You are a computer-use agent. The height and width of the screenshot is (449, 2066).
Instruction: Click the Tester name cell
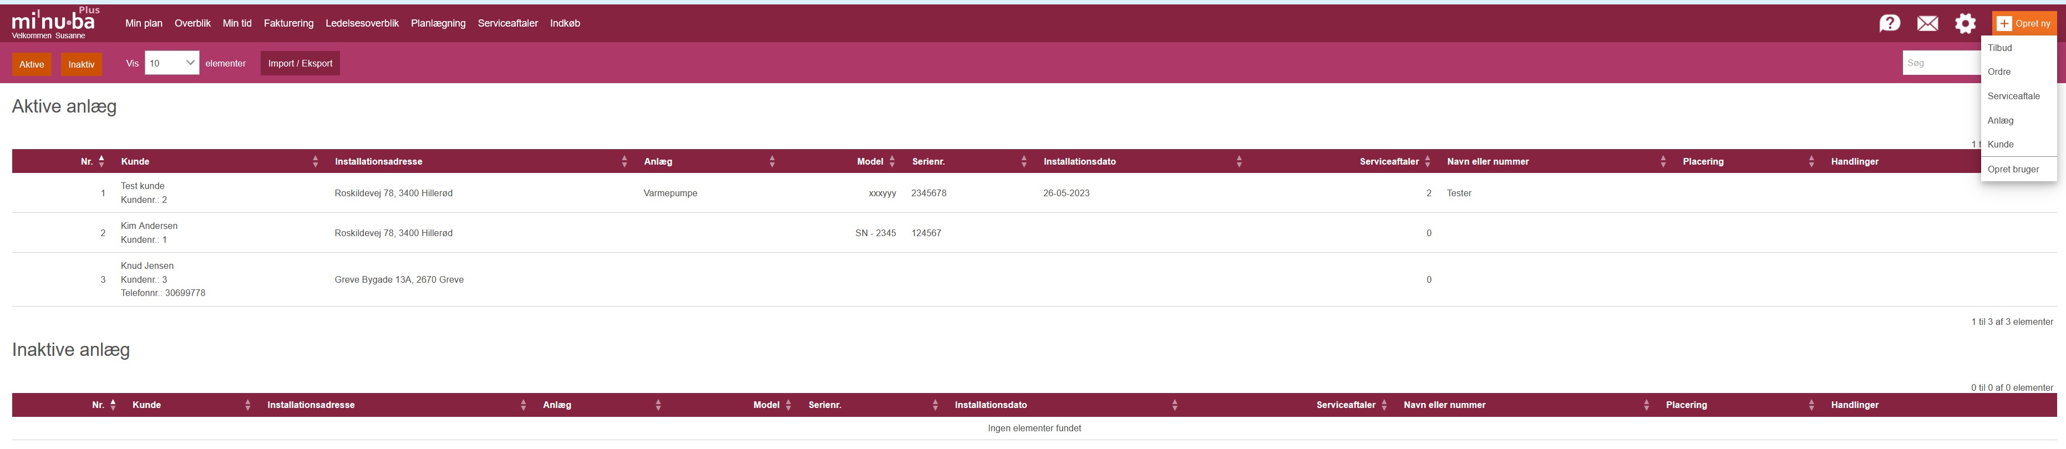pos(1459,193)
